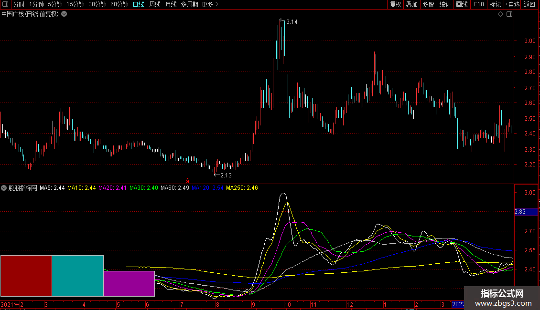The height and width of the screenshot is (310, 540).
Task: Click the 股朋指标网 indicator name
Action: [23, 188]
